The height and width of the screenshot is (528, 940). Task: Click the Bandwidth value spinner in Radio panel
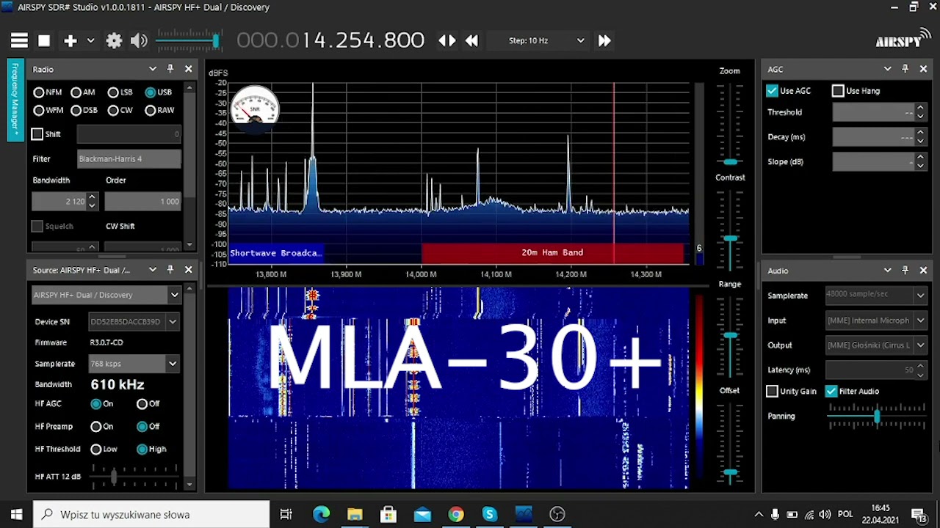[65, 201]
